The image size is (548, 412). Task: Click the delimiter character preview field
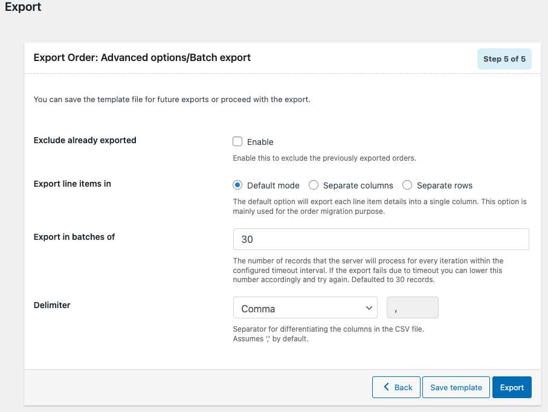[413, 307]
